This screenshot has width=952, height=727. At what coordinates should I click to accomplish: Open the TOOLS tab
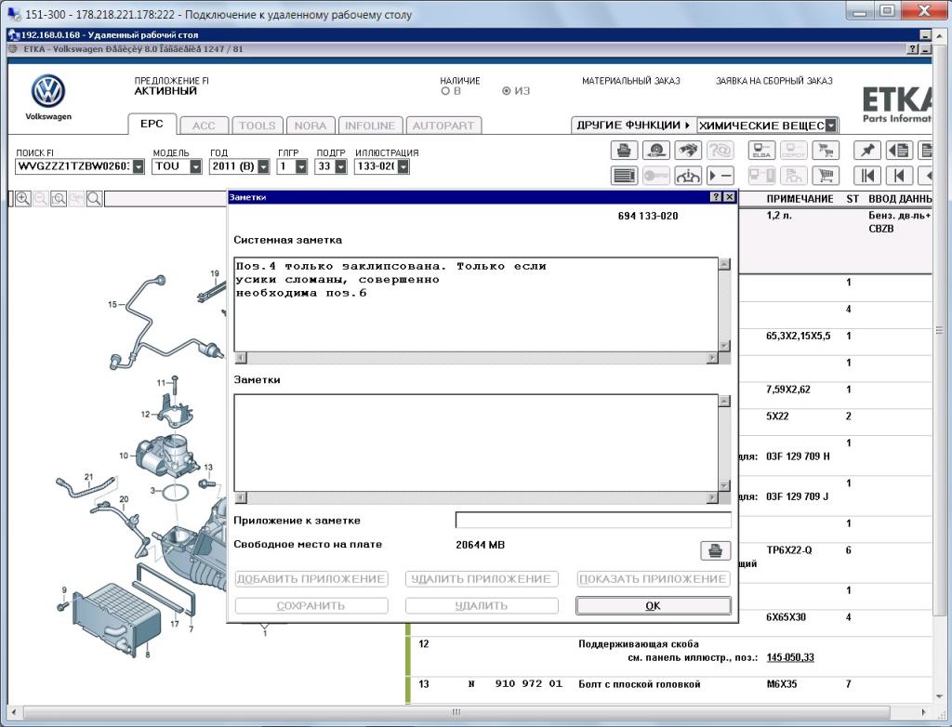click(x=257, y=126)
